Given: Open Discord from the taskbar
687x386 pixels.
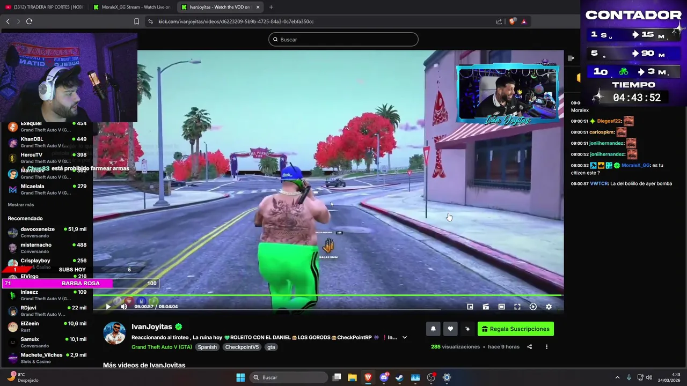Looking at the screenshot, I should [x=384, y=377].
